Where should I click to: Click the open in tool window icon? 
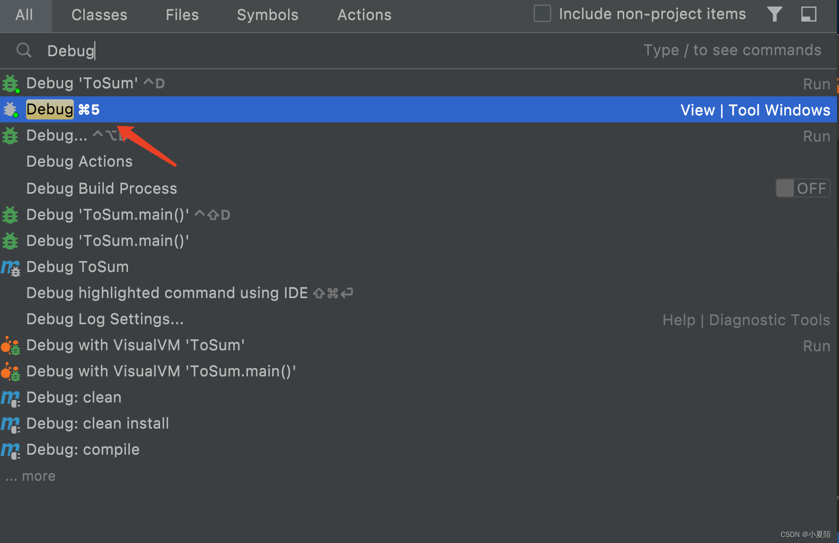point(808,14)
